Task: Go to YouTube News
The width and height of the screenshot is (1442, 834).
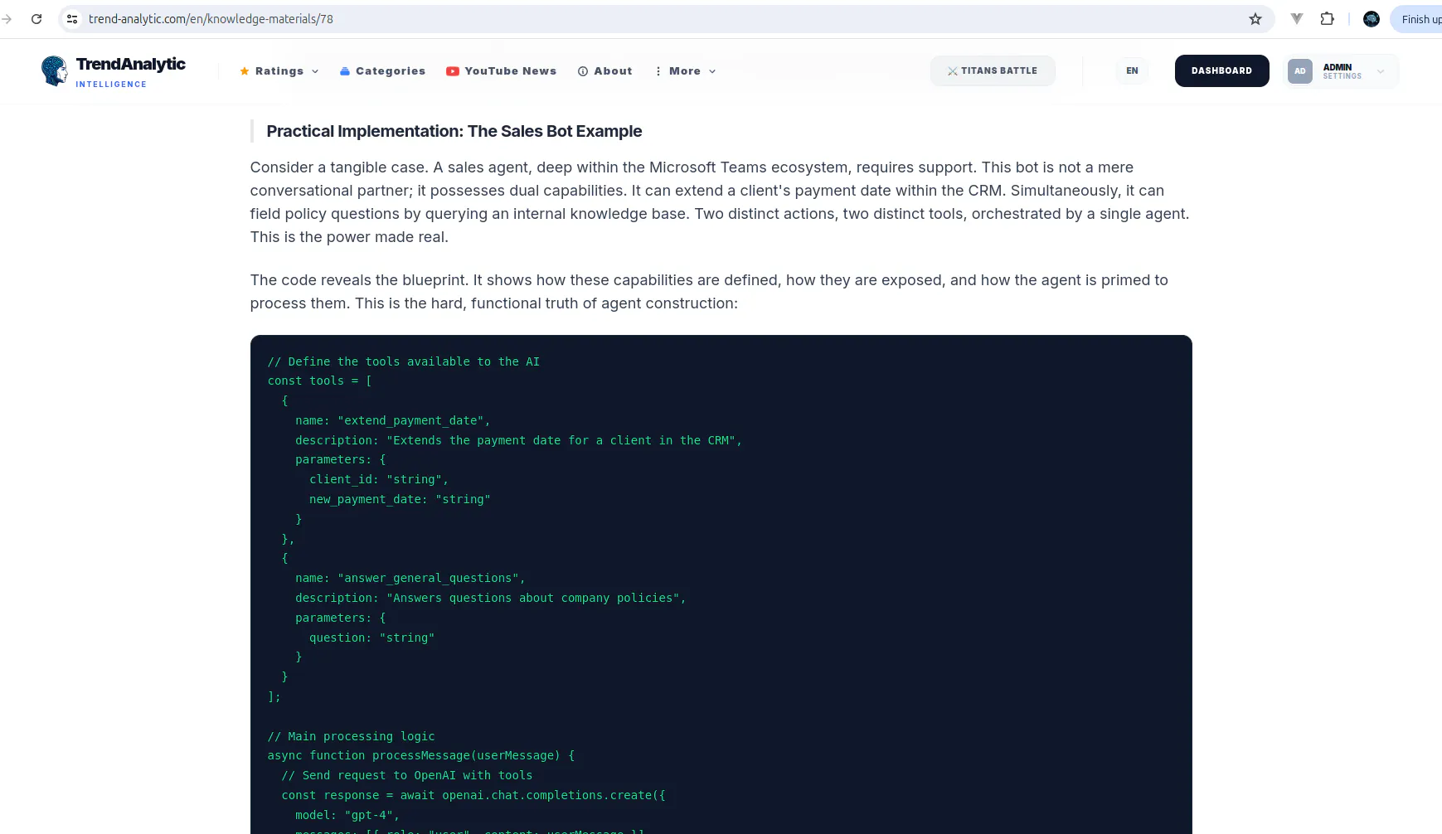Action: [501, 71]
